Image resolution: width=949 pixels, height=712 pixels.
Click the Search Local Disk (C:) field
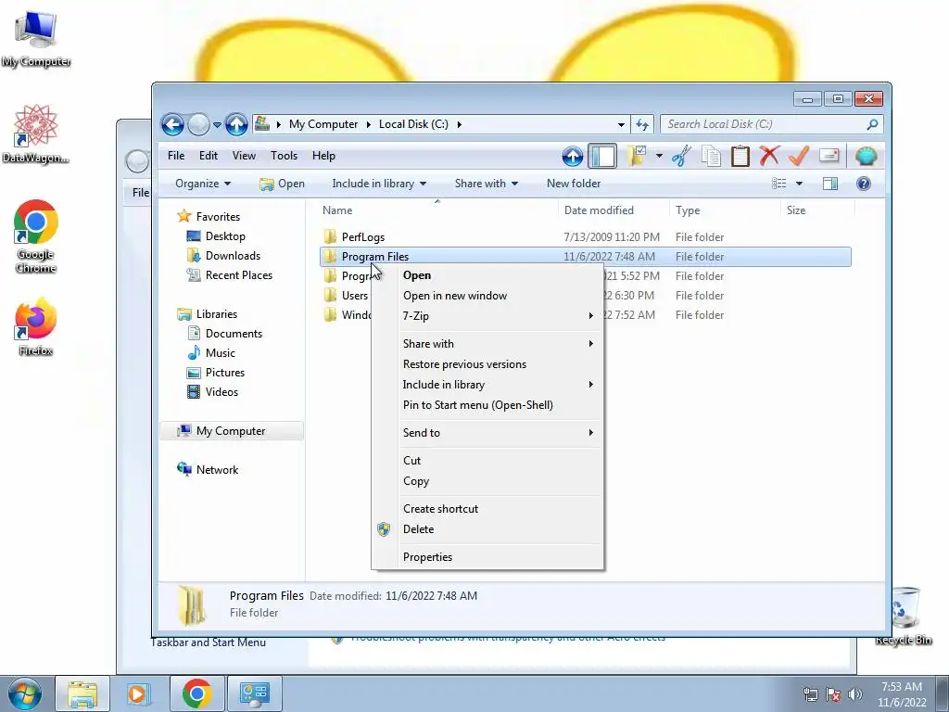pos(772,124)
